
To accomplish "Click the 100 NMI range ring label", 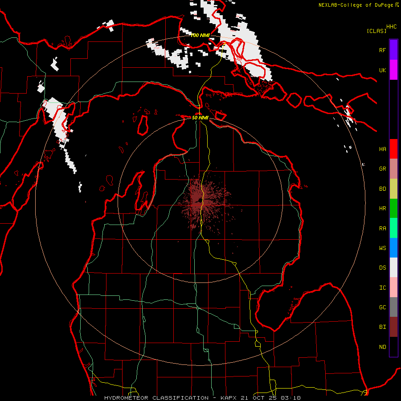I will pos(200,35).
